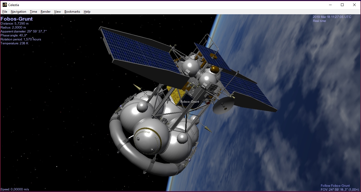The height and width of the screenshot is (192, 361).
Task: Open the Time menu
Action: [x=33, y=12]
